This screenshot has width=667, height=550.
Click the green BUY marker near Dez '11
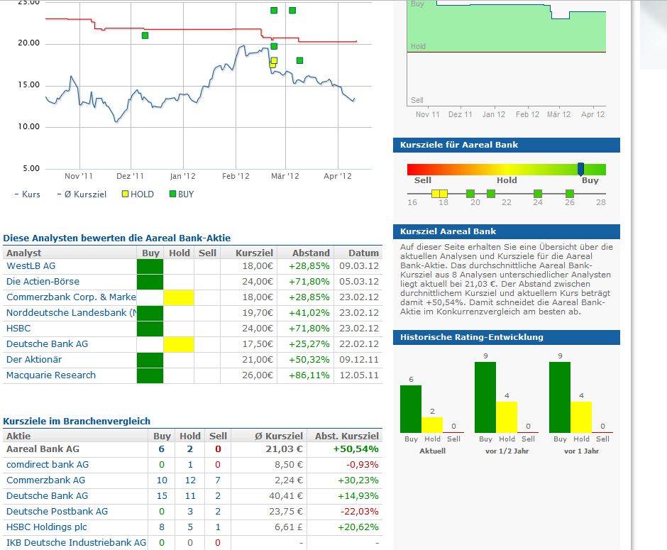(145, 35)
